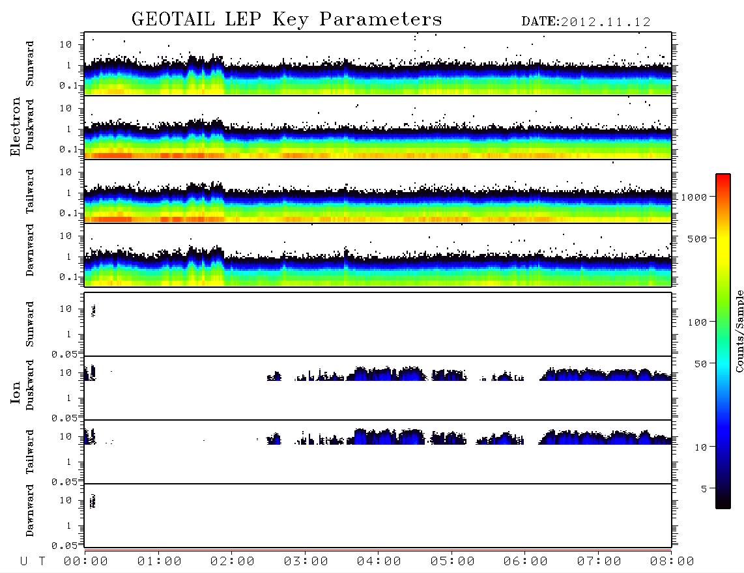
Task: Click the vertical "Ion" group label
Action: 15,392
